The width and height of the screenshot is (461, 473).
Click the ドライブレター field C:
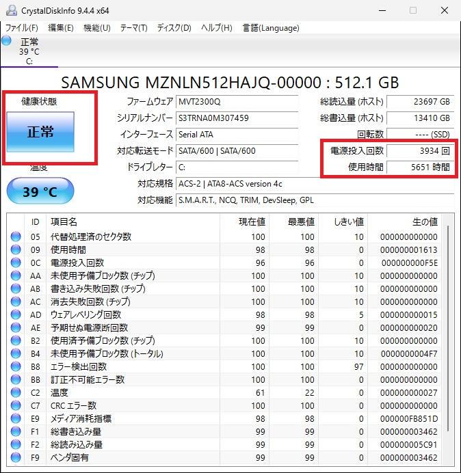237,167
